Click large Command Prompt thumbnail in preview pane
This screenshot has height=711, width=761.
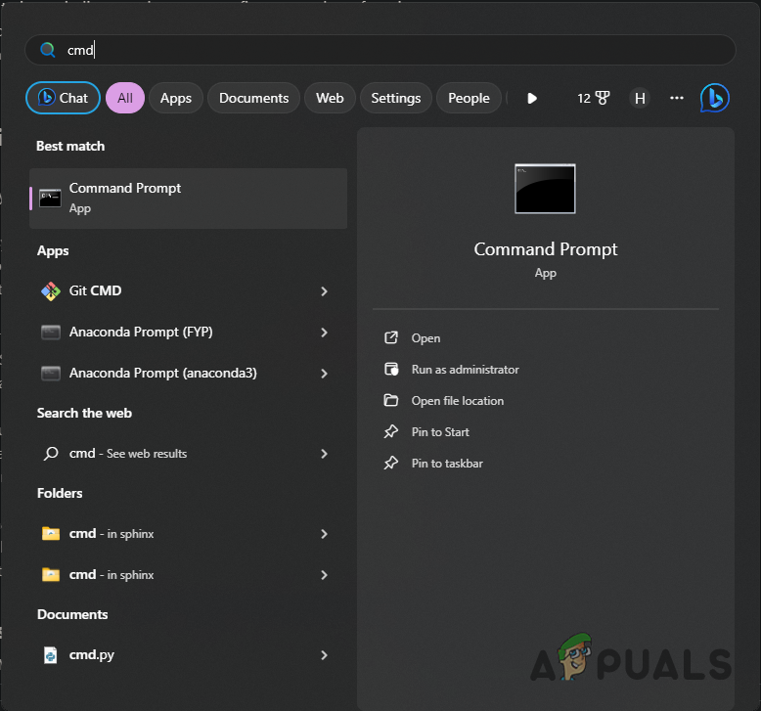545,189
